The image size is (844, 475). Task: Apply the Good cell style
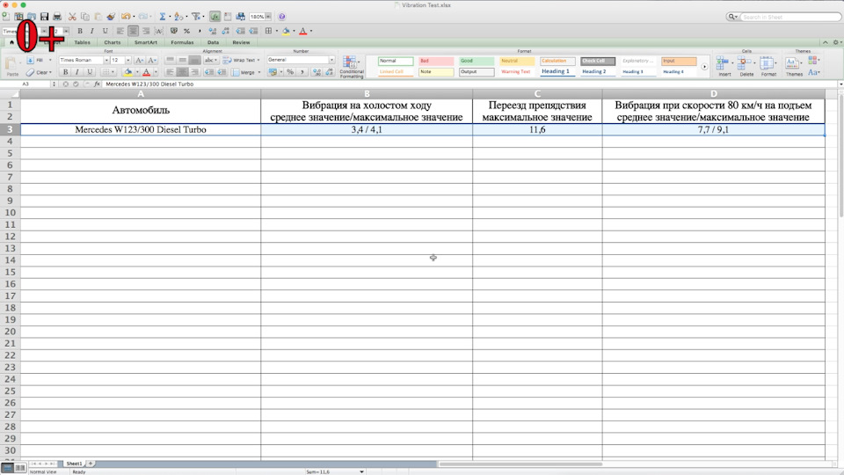tap(477, 61)
